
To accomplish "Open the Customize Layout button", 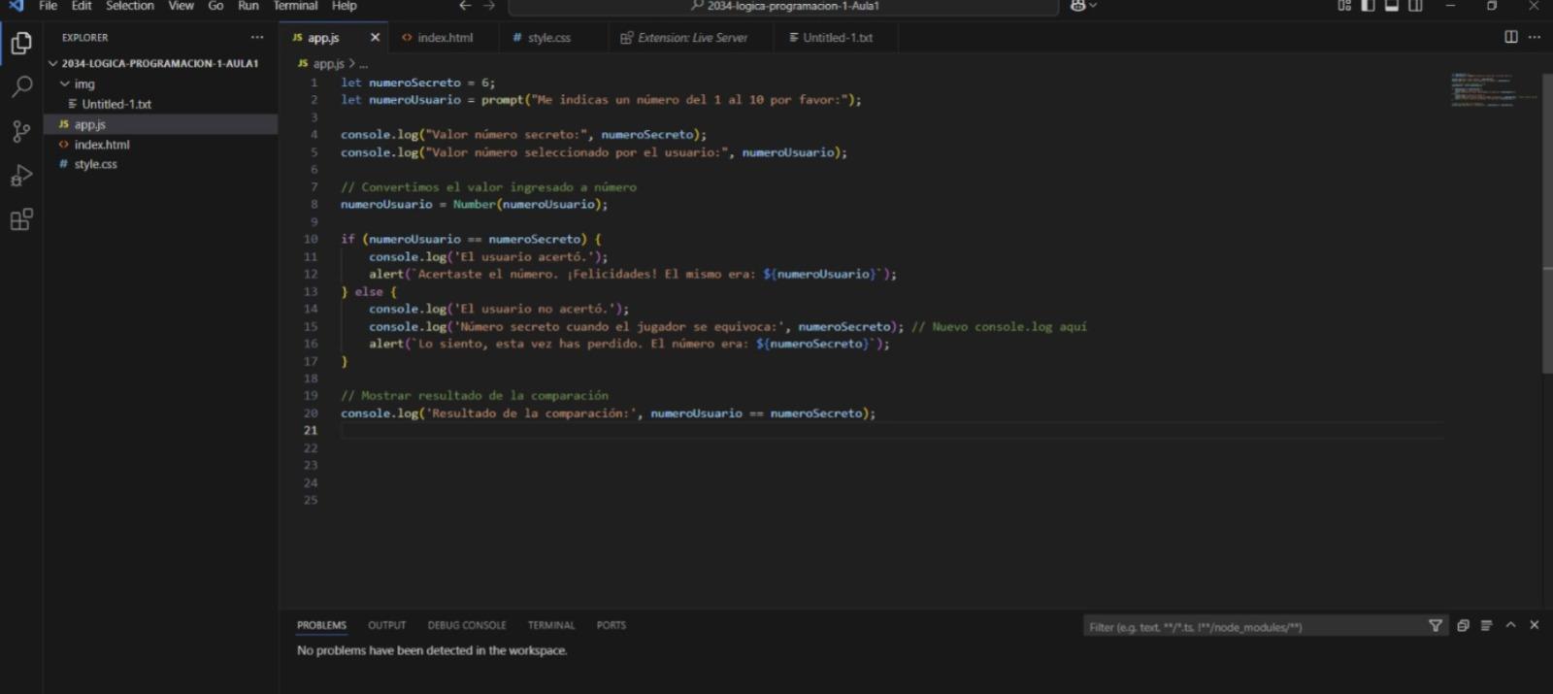I will pyautogui.click(x=1344, y=6).
